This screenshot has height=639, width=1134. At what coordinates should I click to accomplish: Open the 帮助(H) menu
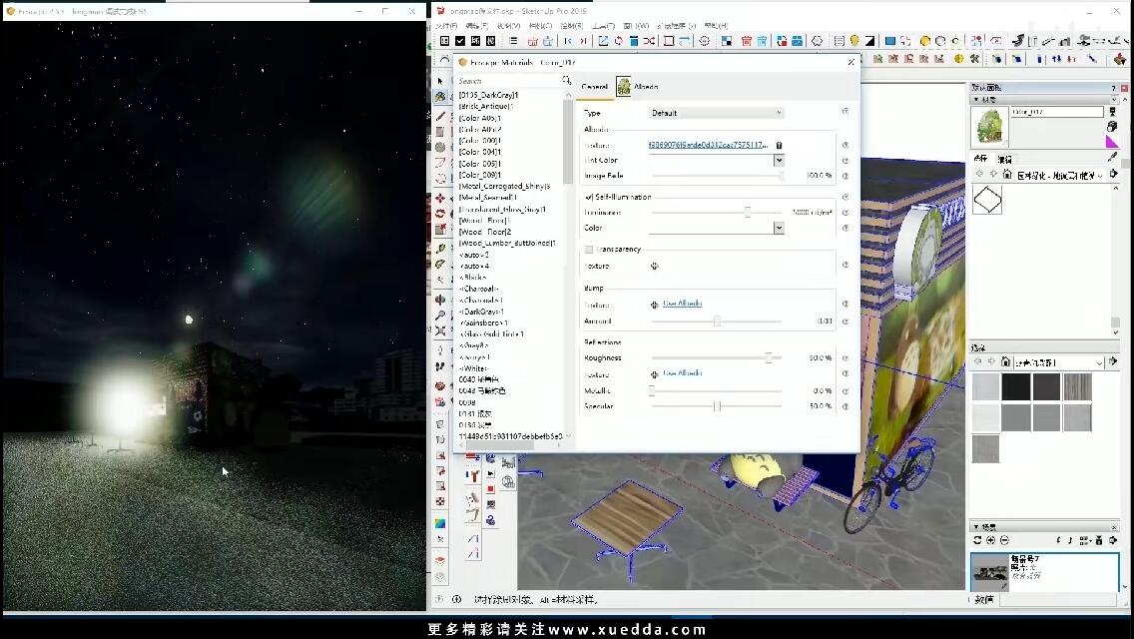tap(716, 26)
